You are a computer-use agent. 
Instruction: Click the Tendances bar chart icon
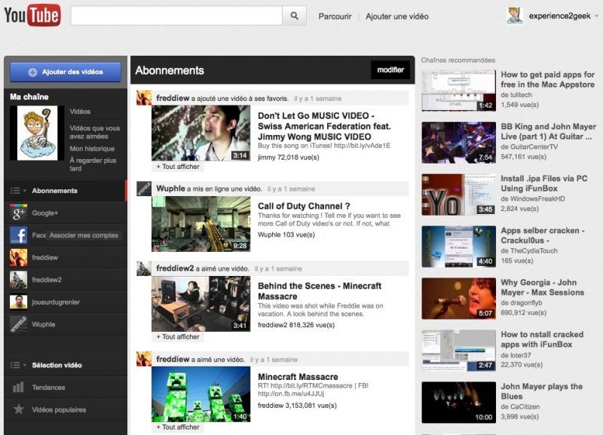[18, 387]
